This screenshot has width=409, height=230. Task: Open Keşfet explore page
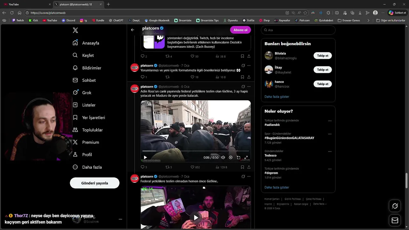pos(83,55)
